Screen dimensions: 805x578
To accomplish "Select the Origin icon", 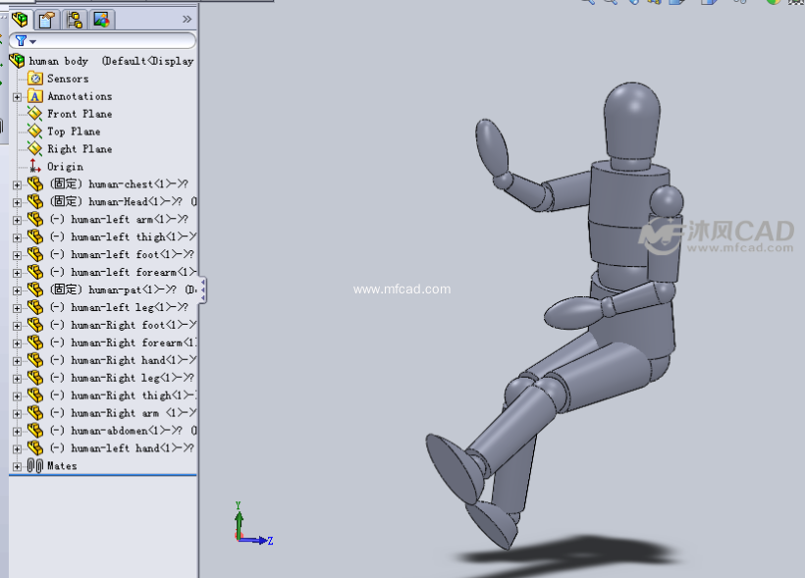I will pyautogui.click(x=35, y=166).
